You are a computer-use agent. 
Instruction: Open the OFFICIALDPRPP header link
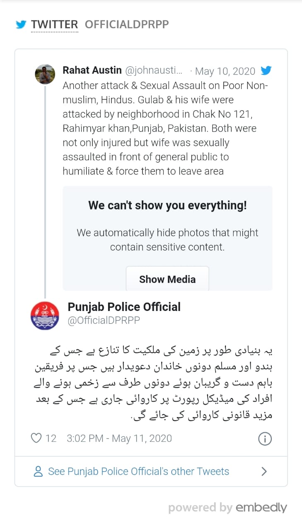point(127,25)
